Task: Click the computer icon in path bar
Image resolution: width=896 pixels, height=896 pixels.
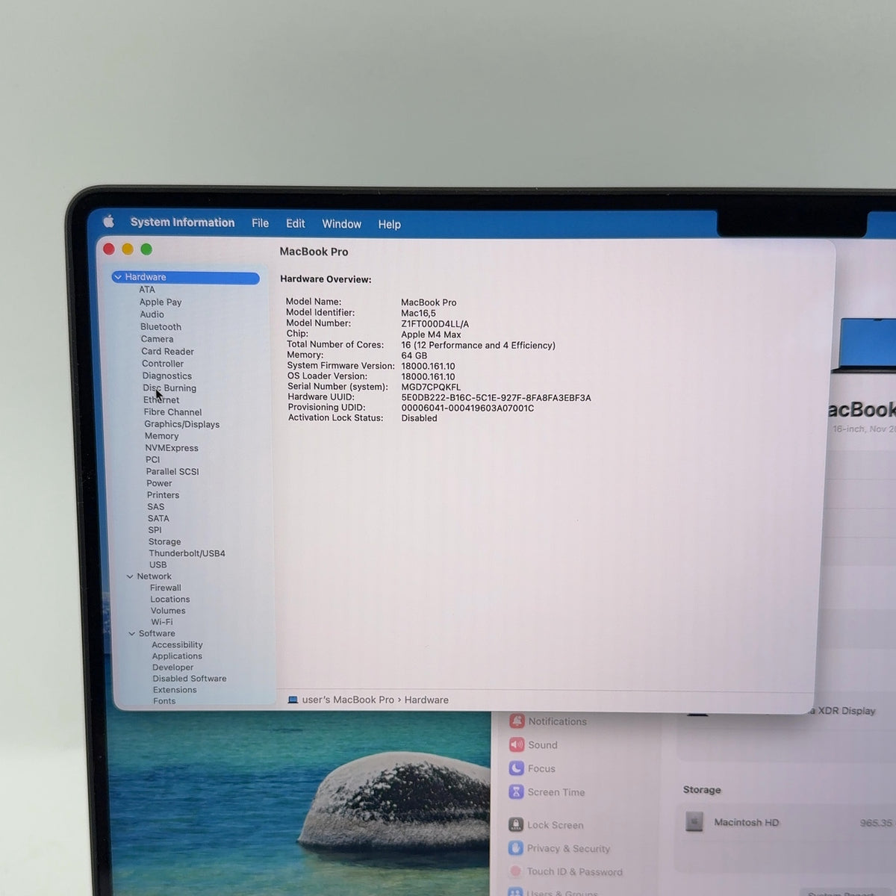Action: click(x=293, y=700)
